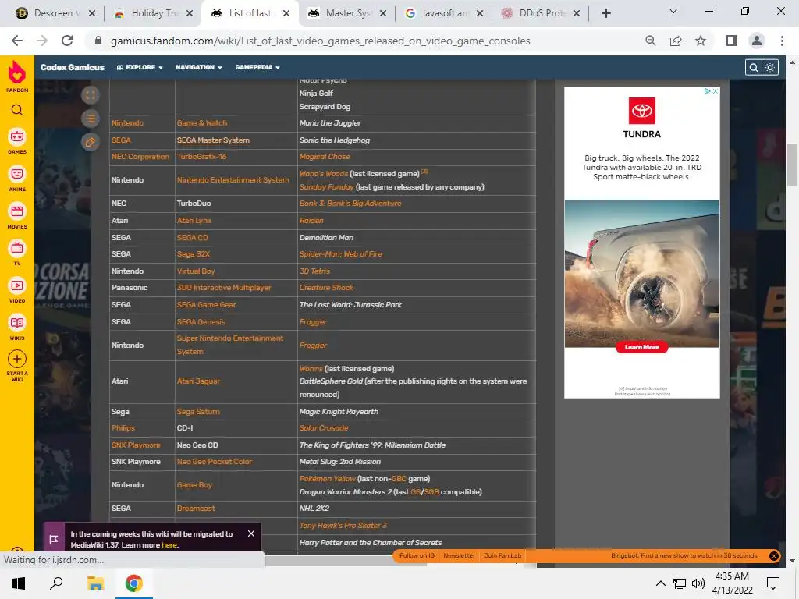Open the Pokémon Yellow link
799x599 pixels.
pos(327,479)
